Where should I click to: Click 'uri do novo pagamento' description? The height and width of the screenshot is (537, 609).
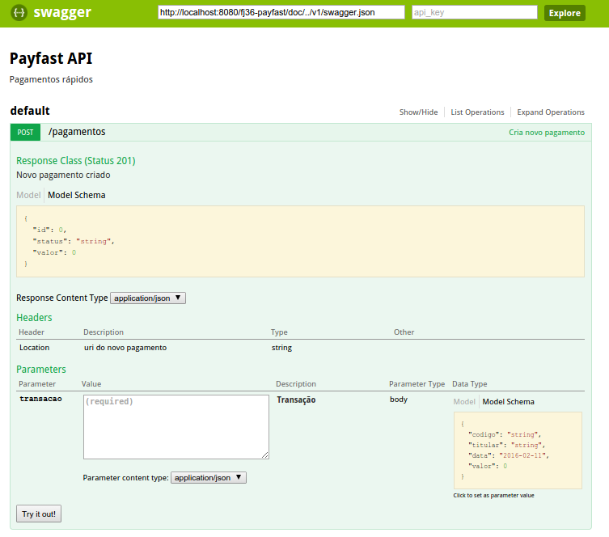pyautogui.click(x=125, y=348)
